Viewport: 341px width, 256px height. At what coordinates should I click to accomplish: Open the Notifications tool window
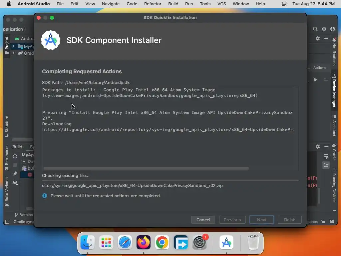point(334,52)
